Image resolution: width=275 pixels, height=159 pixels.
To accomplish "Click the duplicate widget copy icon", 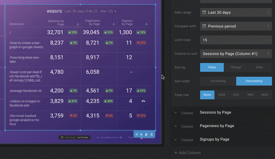I will tap(146, 135).
